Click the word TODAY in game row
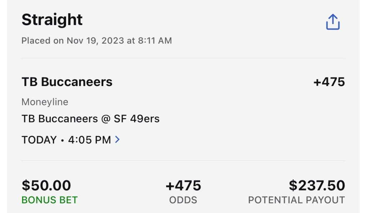 (x=39, y=140)
